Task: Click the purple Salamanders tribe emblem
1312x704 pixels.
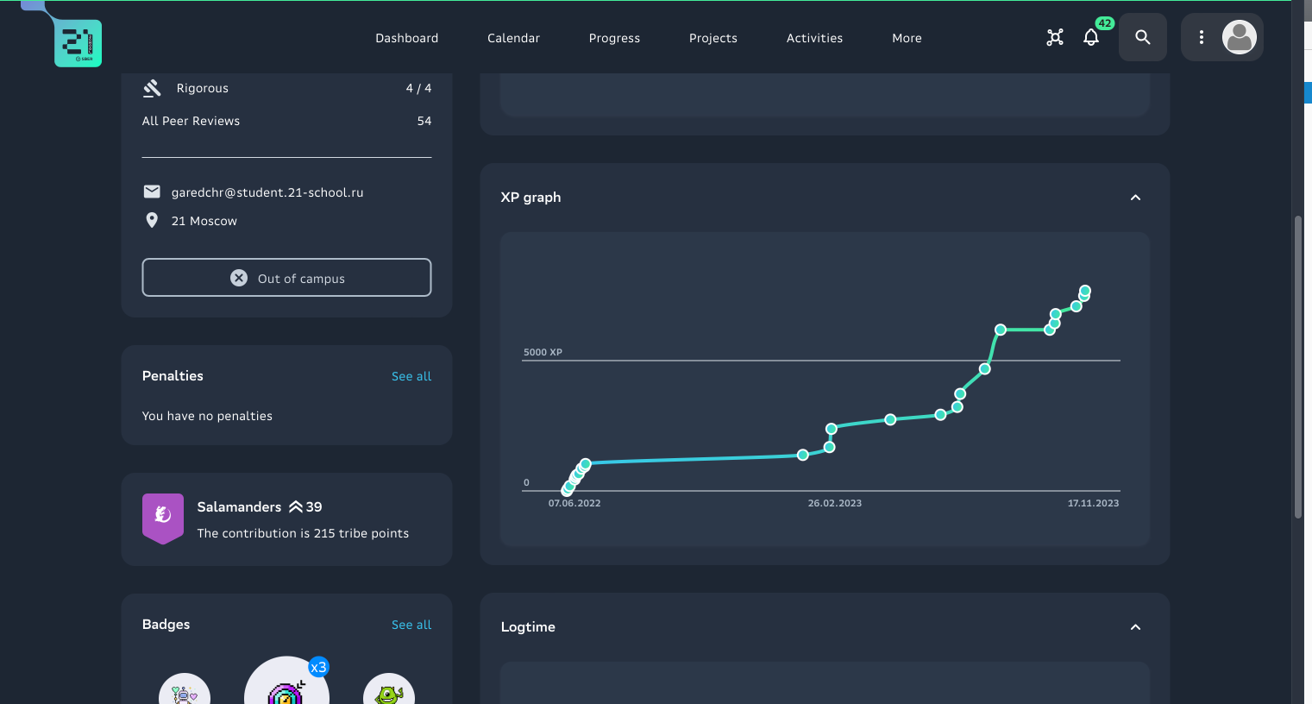Action: [x=163, y=518]
